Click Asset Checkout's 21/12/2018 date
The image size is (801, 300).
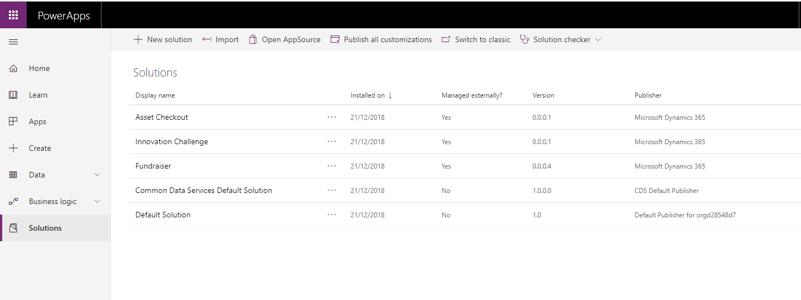367,118
